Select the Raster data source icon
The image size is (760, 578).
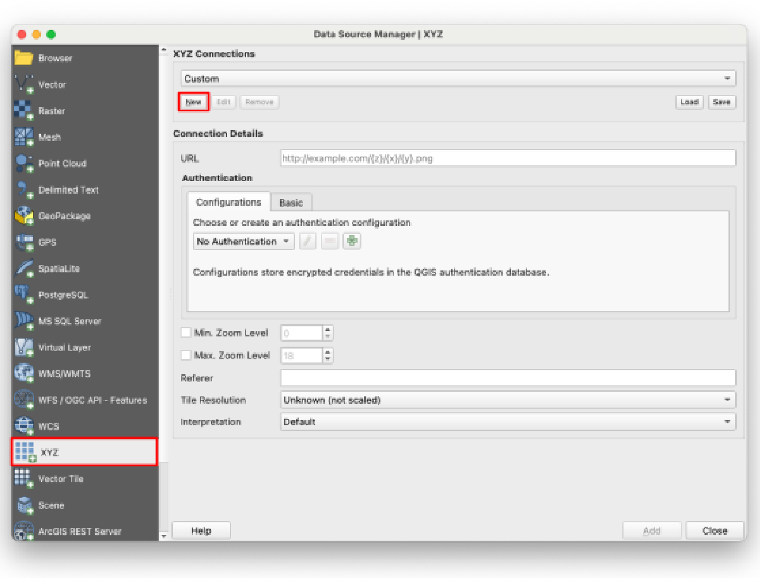24,110
